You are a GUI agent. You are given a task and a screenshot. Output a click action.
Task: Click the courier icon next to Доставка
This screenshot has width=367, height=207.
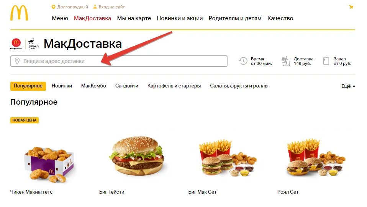click(285, 61)
